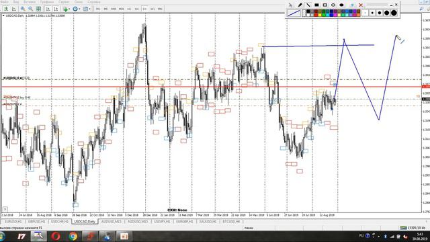Switch to the XAUUSD,H1 chart tab
This screenshot has width=430, height=242.
click(x=208, y=221)
